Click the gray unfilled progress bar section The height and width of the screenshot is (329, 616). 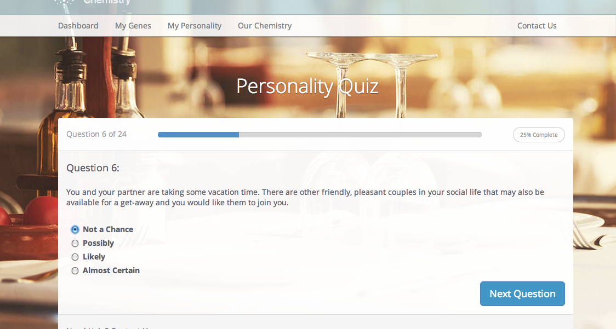click(360, 135)
